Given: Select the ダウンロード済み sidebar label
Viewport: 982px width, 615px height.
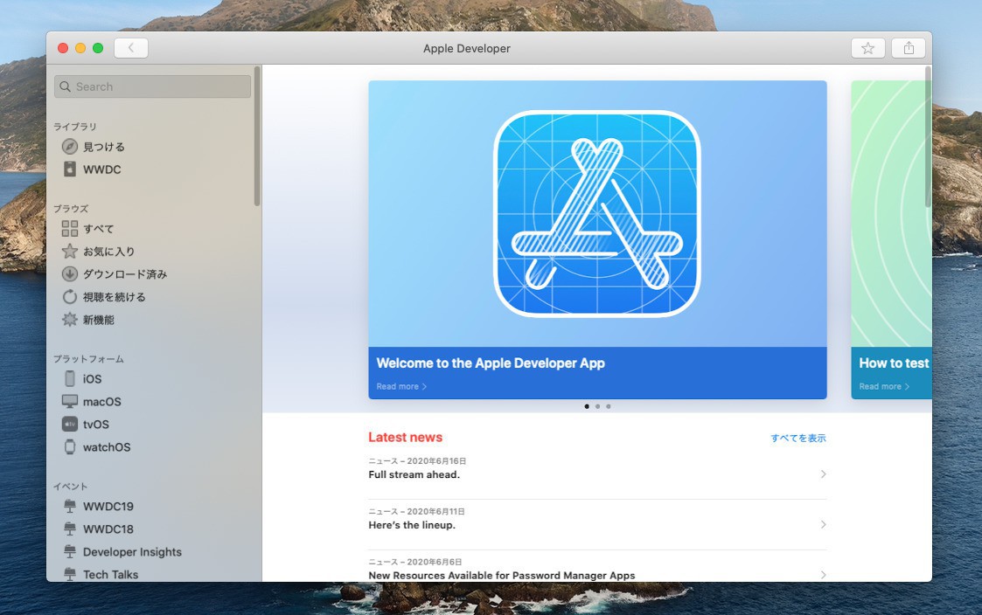Looking at the screenshot, I should (x=125, y=274).
